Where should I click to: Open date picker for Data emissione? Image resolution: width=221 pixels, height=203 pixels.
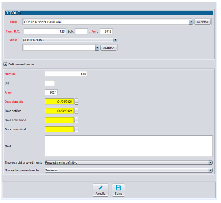click(x=77, y=120)
